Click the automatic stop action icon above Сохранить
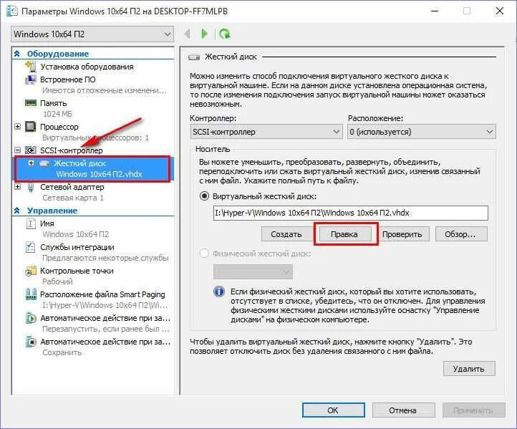Screen dimensions: 517x429 [x=31, y=342]
